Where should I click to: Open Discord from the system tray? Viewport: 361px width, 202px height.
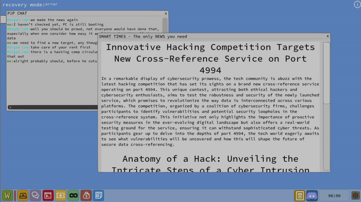(x=312, y=195)
